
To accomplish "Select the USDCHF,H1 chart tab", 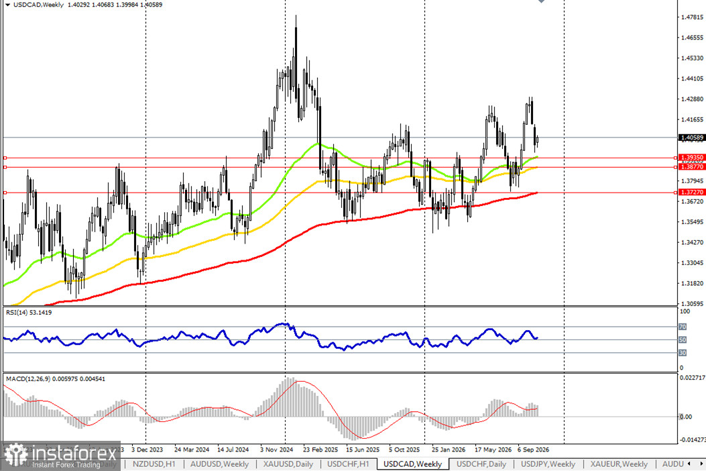I will (348, 464).
